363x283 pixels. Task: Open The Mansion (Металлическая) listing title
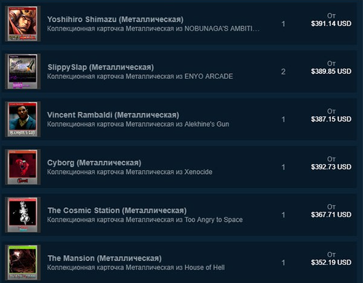(105, 258)
